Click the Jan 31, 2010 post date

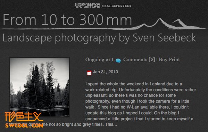(106, 72)
